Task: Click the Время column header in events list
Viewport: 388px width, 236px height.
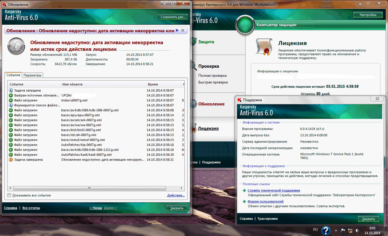Action: click(153, 84)
